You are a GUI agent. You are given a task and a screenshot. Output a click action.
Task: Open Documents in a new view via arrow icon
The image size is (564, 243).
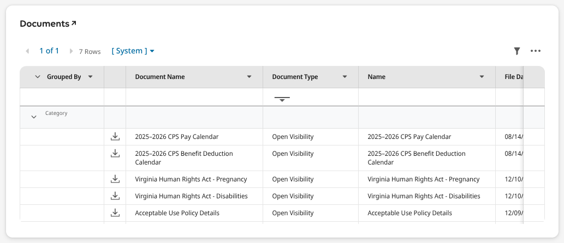[74, 23]
